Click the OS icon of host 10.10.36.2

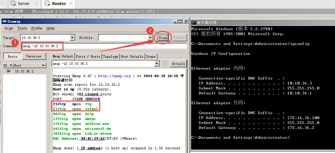(9, 71)
